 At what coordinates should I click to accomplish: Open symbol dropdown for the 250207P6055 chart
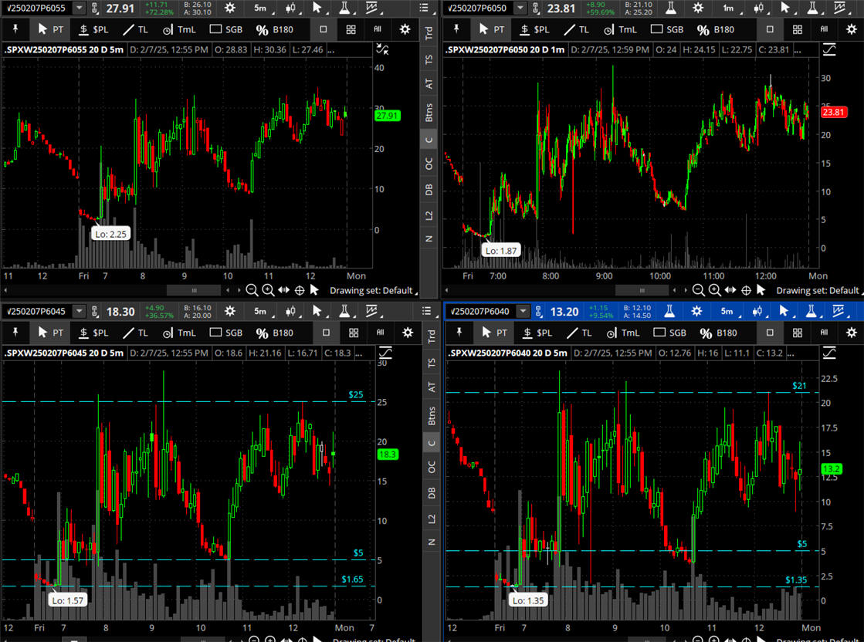pos(80,8)
